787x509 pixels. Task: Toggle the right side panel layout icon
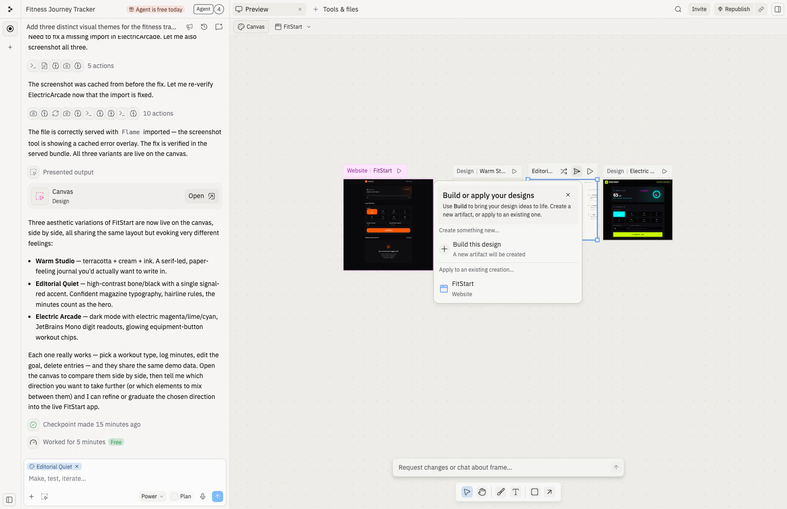778,9
